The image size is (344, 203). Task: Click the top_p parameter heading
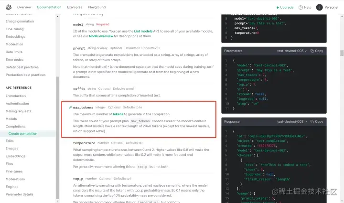[x=78, y=179]
